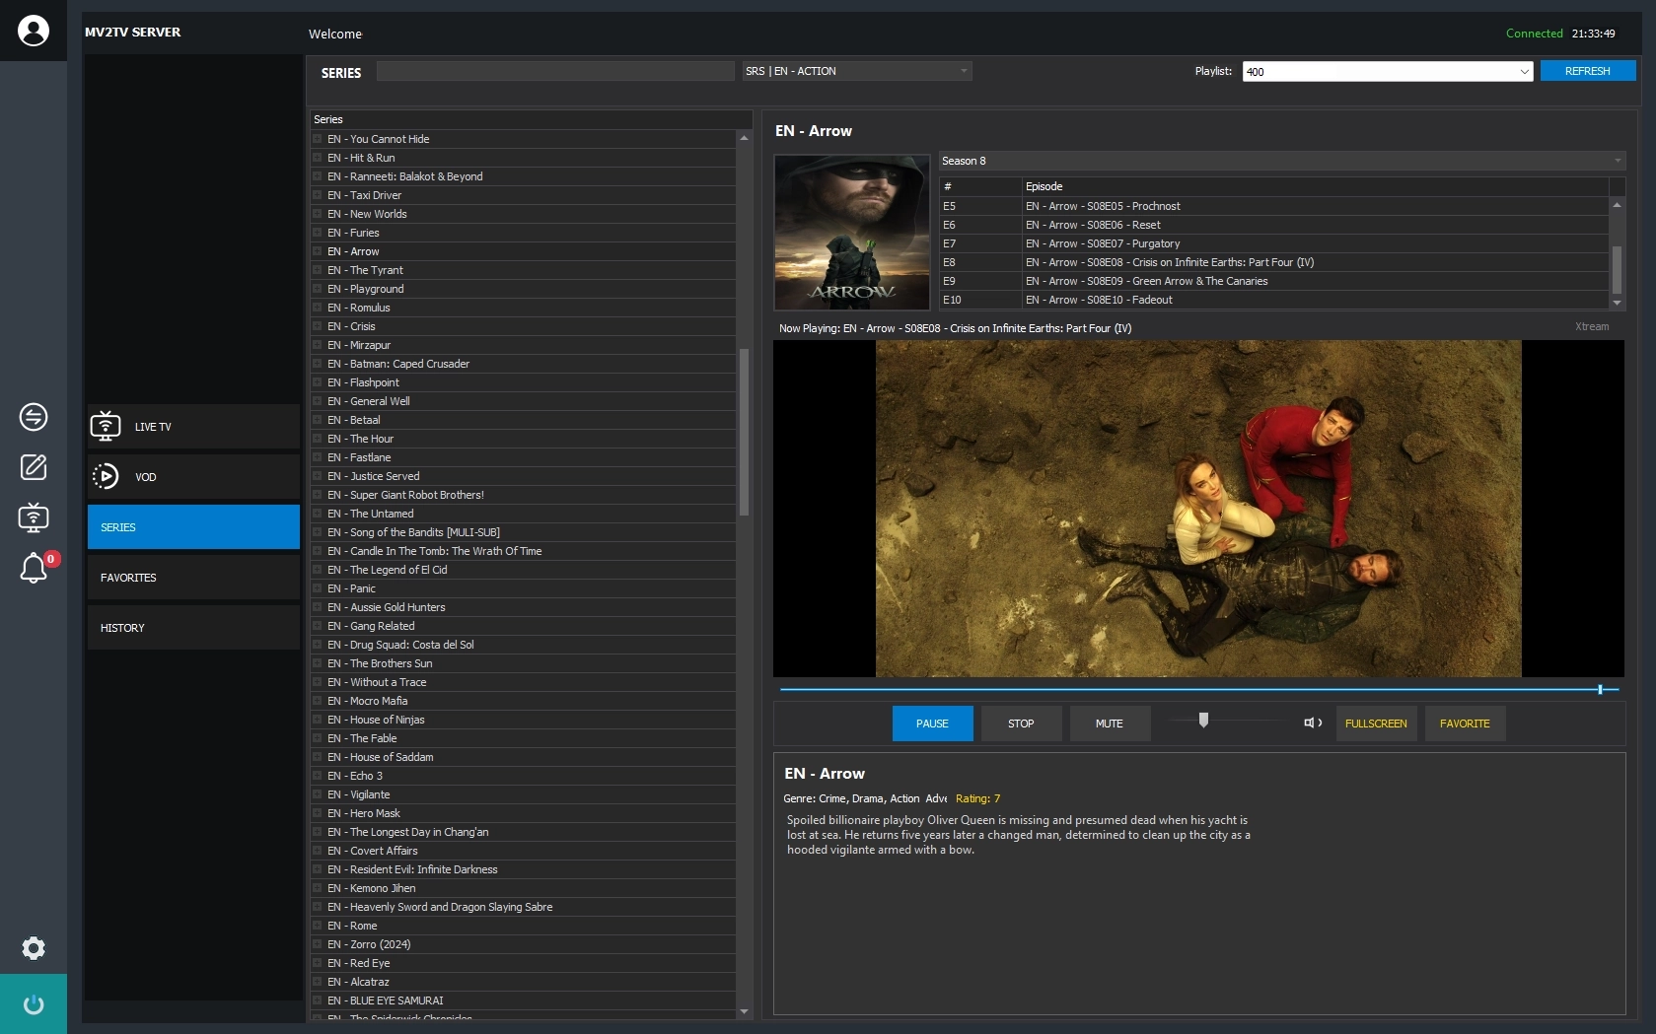1656x1034 pixels.
Task: Toggle checkbox for EN - Red Eye
Action: [318, 963]
